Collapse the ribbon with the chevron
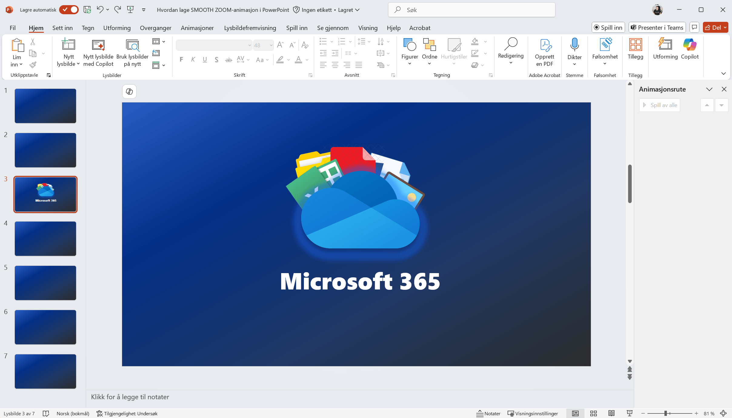 point(724,73)
